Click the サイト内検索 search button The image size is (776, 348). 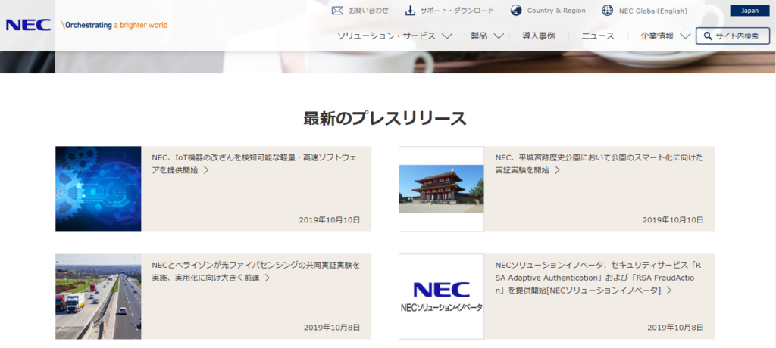click(x=733, y=36)
